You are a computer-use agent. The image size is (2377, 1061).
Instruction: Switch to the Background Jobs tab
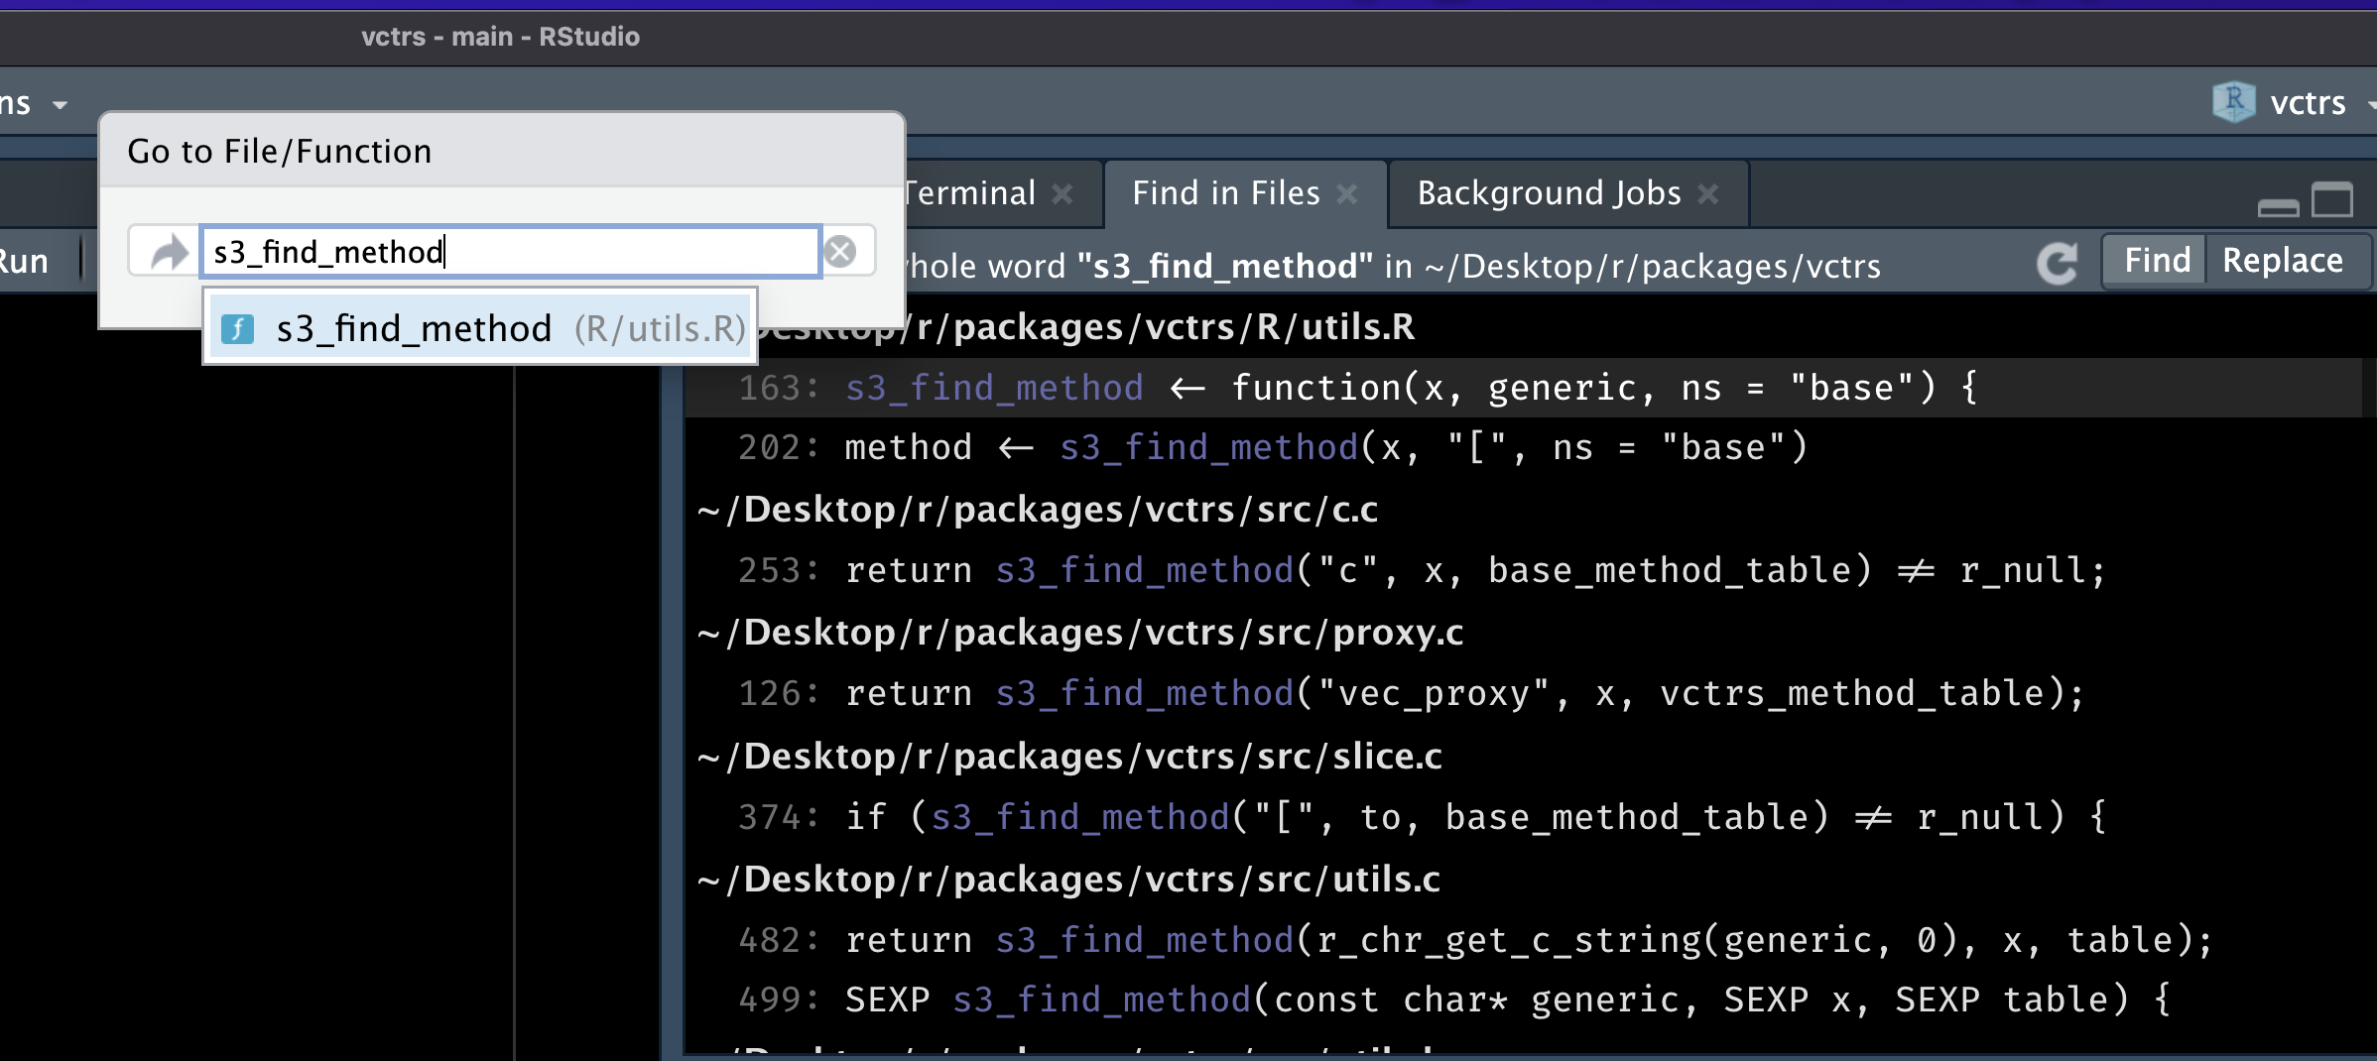[x=1548, y=192]
